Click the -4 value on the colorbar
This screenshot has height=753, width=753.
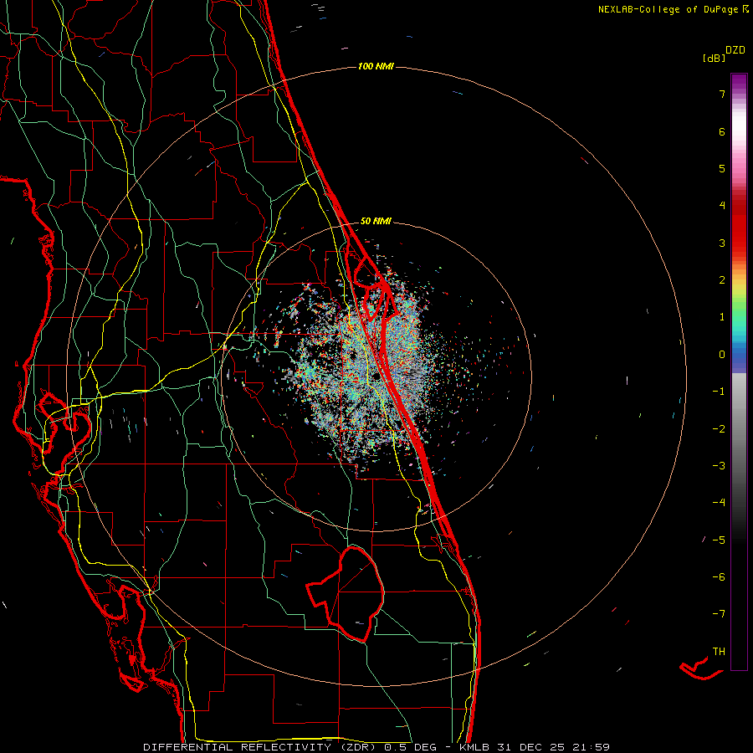pos(719,503)
